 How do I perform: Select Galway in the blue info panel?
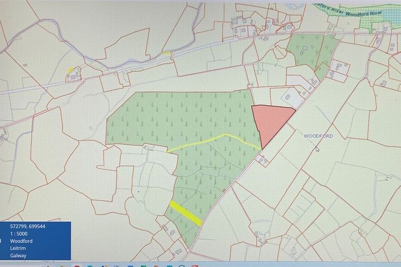[x=18, y=256]
